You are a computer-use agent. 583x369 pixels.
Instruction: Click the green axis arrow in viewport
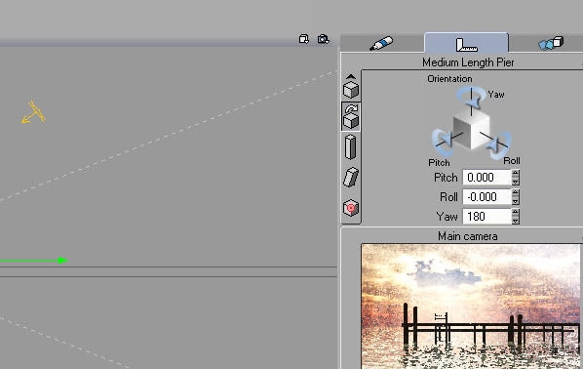click(x=34, y=261)
